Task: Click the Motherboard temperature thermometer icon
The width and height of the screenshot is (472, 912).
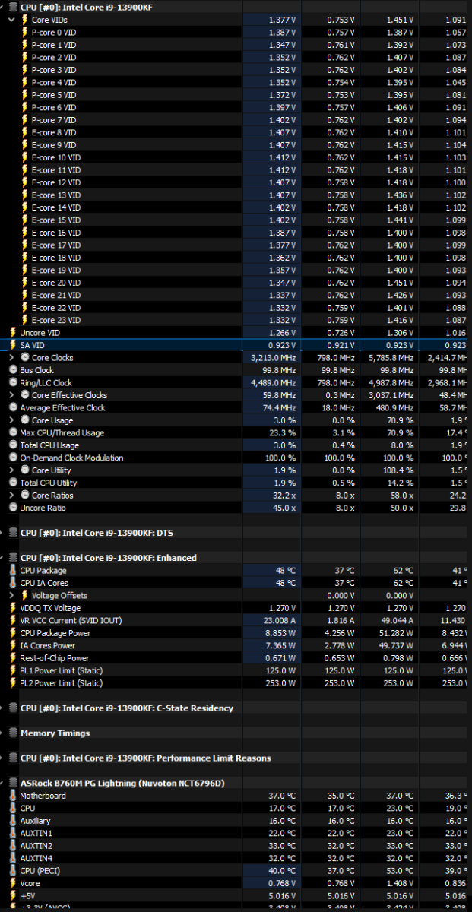Action: coord(13,796)
